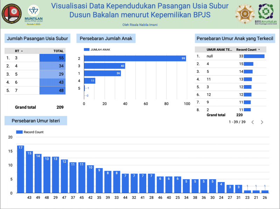
Task: Go to next page of the table
Action: [x=262, y=122]
